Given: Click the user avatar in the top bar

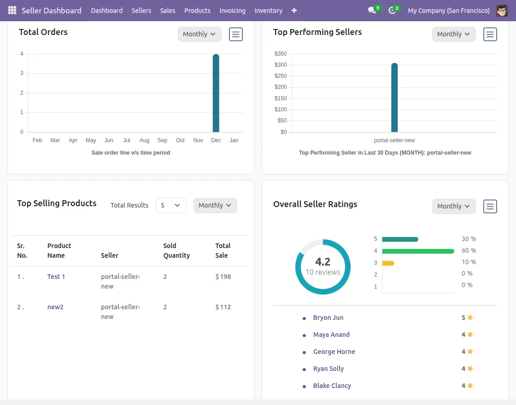Looking at the screenshot, I should (502, 10).
